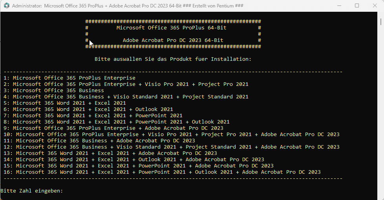Maximize the Administrator console window
This screenshot has width=384, height=200.
click(357, 5)
